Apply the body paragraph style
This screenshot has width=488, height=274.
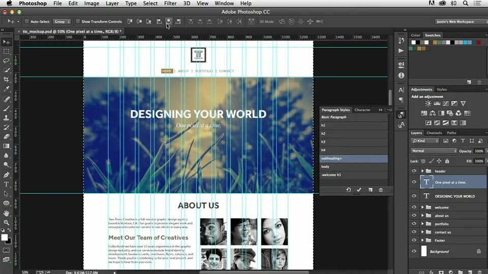(x=354, y=166)
